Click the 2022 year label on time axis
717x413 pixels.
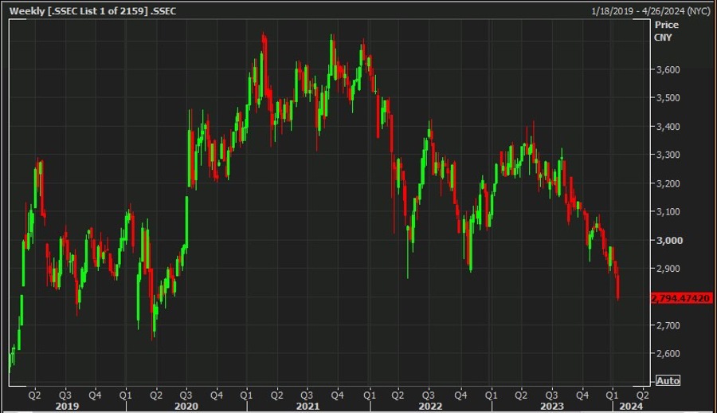tap(430, 406)
